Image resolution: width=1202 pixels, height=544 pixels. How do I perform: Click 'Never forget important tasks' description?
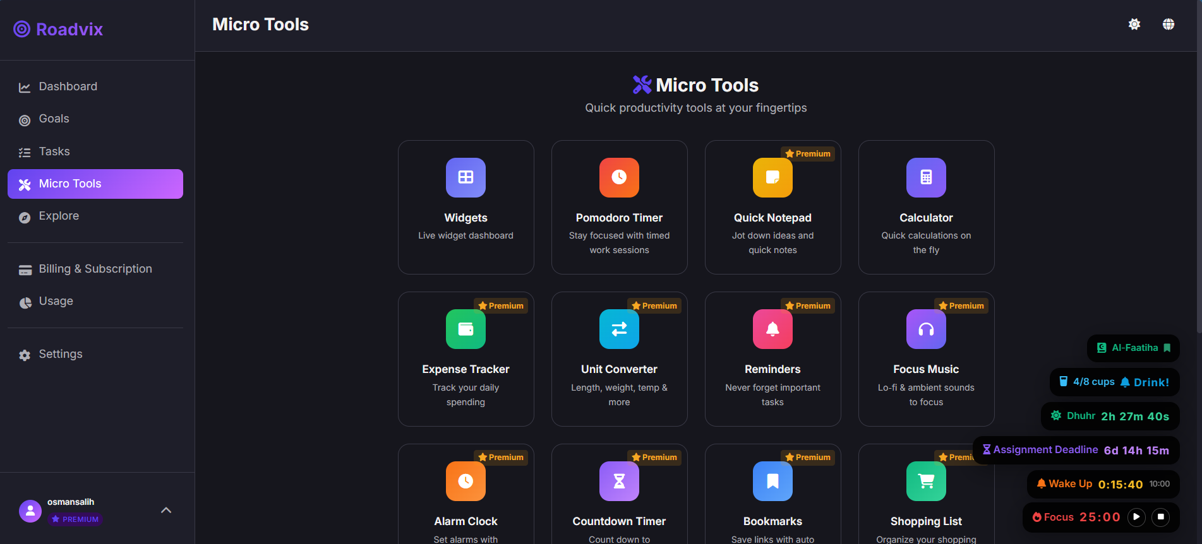click(772, 395)
